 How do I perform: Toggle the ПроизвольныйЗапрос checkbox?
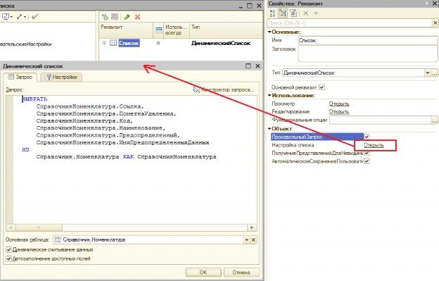[x=367, y=137]
